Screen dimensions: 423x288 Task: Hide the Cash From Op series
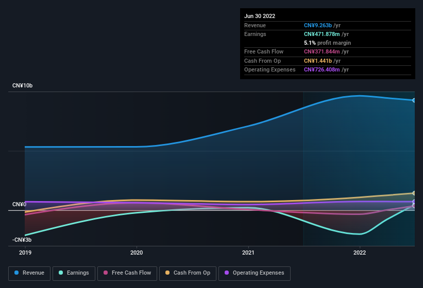[x=188, y=274]
